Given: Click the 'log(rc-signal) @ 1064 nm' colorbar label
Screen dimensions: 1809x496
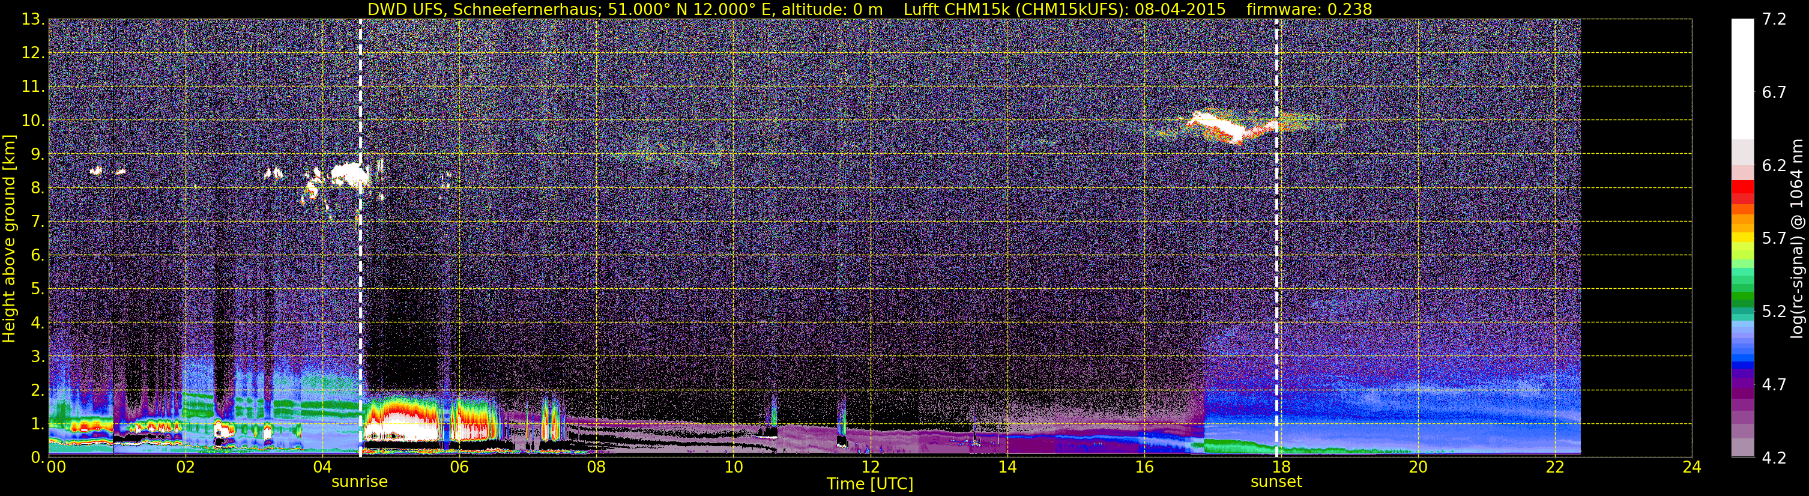Looking at the screenshot, I should pyautogui.click(x=1797, y=239).
